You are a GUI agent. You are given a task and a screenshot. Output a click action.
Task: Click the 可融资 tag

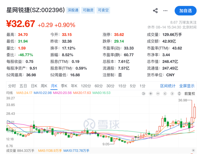coord(88,10)
